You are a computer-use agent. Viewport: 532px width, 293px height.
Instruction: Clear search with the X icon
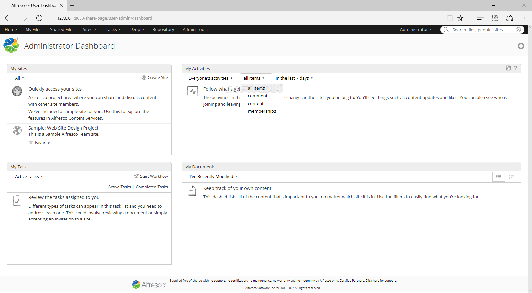pyautogui.click(x=518, y=30)
